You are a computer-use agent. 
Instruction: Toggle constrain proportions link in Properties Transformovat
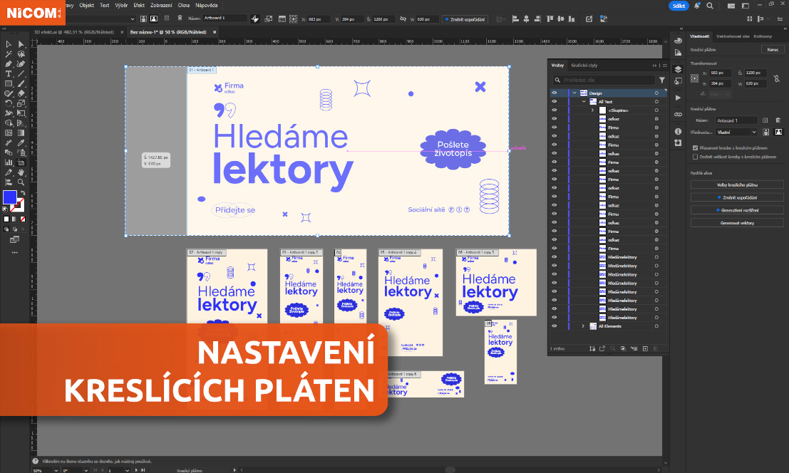click(777, 78)
